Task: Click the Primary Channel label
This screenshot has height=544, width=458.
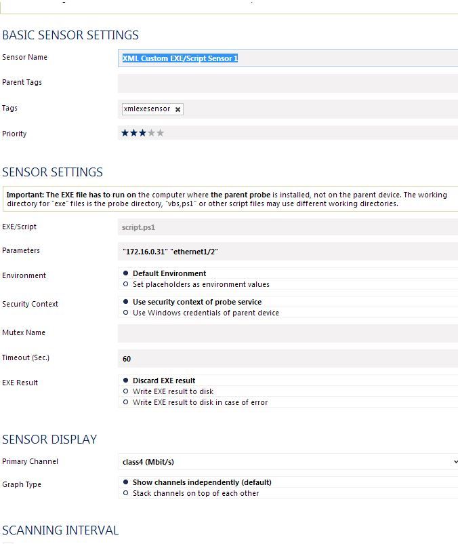Action: point(30,461)
